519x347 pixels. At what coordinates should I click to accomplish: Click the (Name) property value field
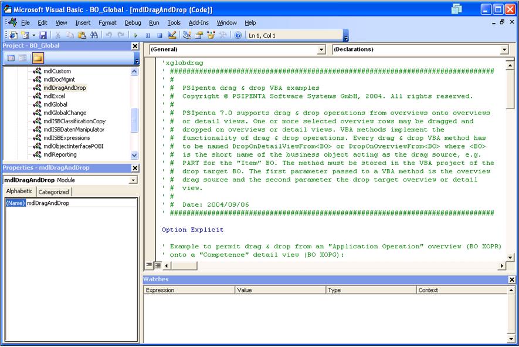pos(81,203)
